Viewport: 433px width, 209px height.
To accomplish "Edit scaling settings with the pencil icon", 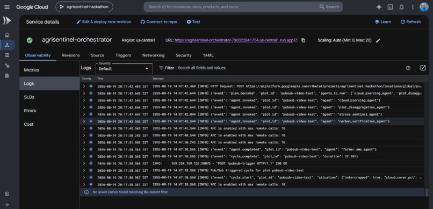I will [378, 41].
